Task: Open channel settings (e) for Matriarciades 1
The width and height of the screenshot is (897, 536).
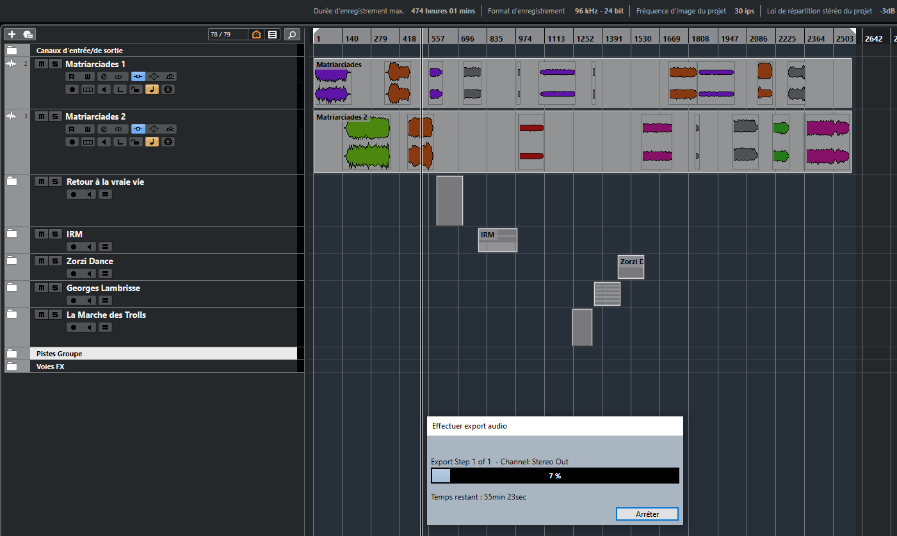Action: click(104, 77)
